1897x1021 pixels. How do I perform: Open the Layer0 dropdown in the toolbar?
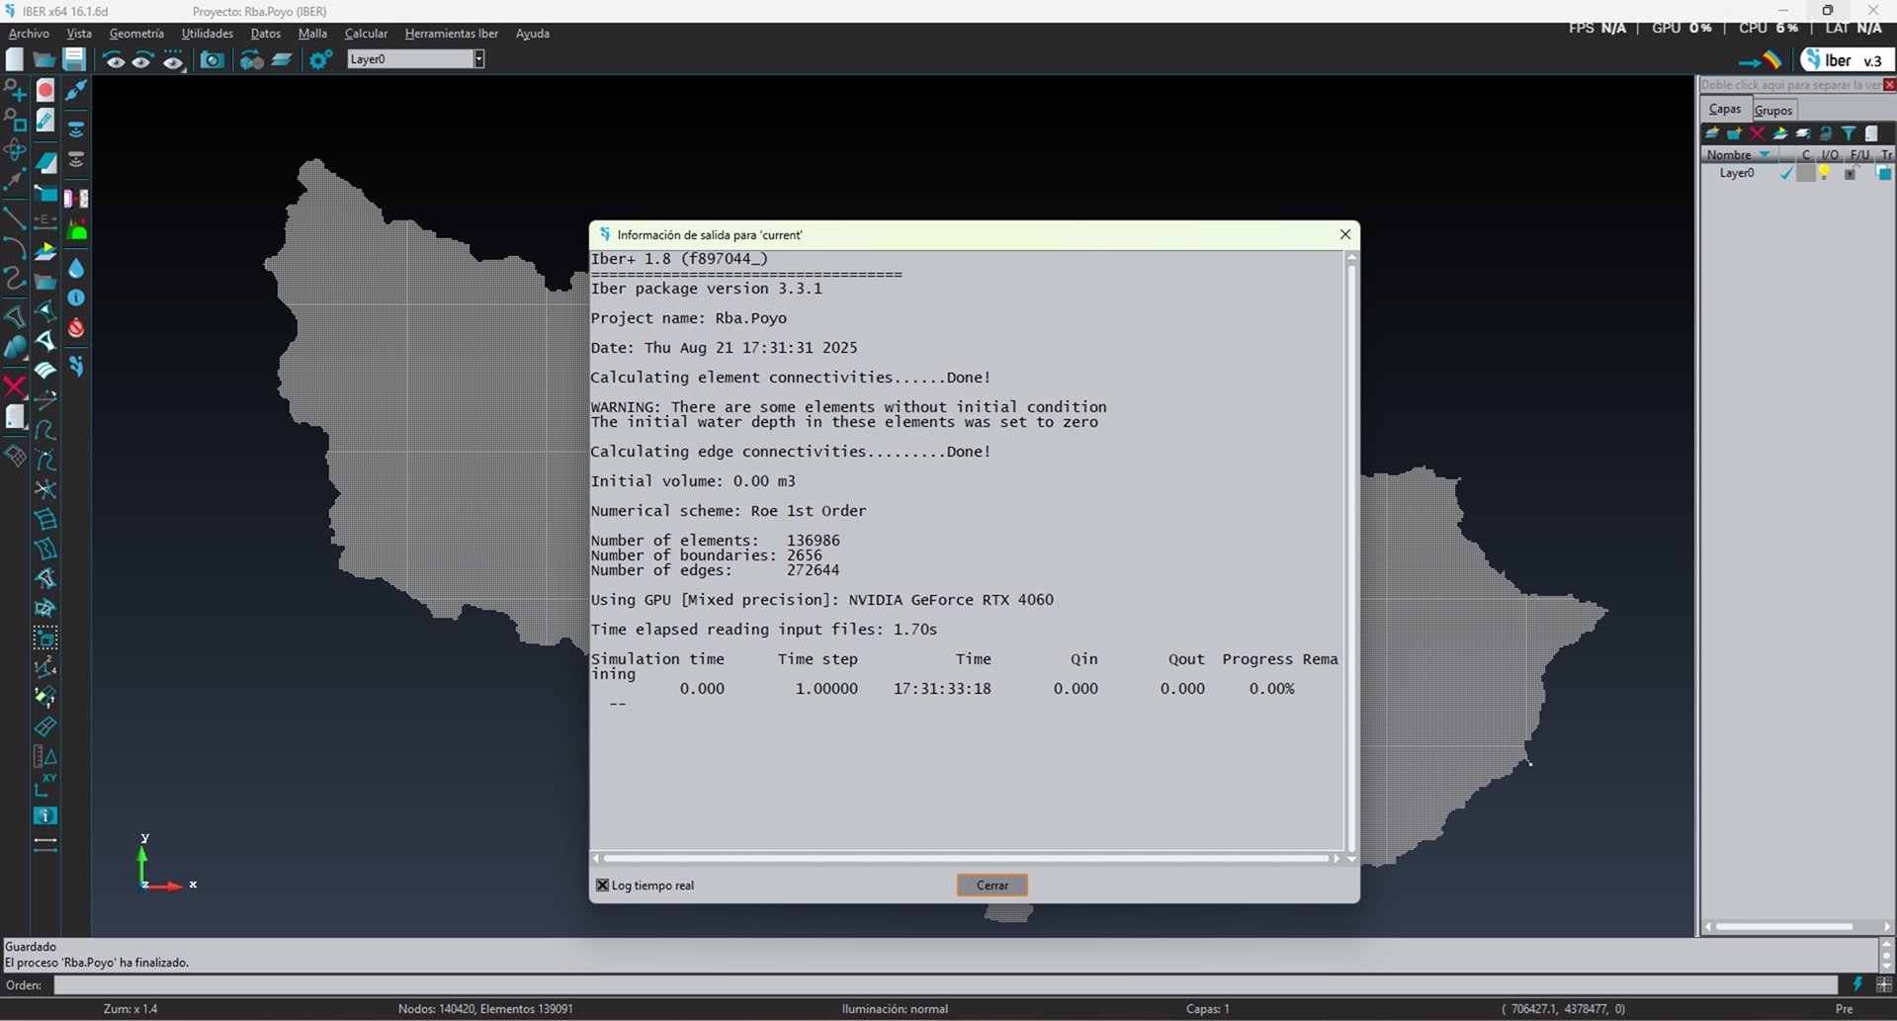[x=478, y=59]
